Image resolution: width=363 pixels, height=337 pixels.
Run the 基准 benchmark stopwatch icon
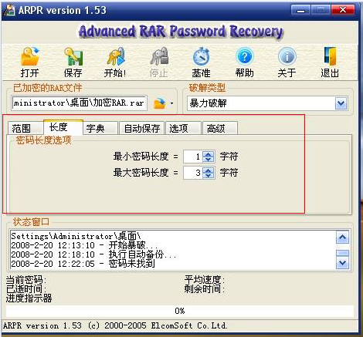pyautogui.click(x=202, y=56)
